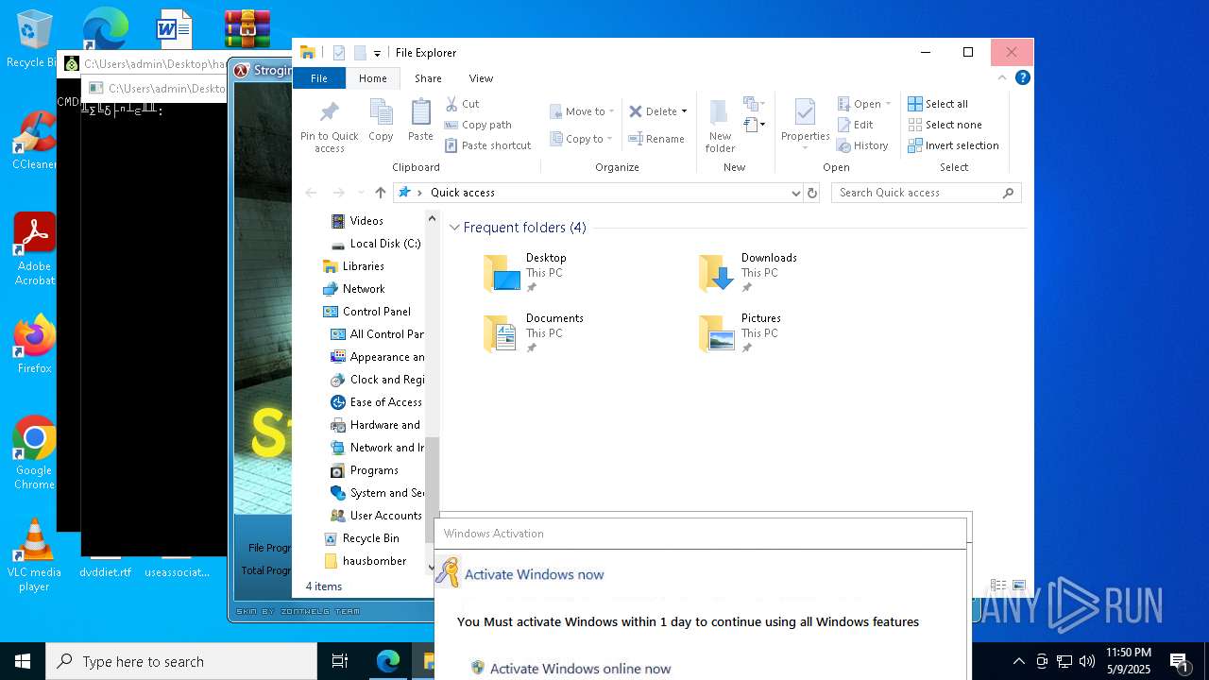Select Programs in navigation pane
This screenshot has width=1209, height=680.
(x=374, y=470)
